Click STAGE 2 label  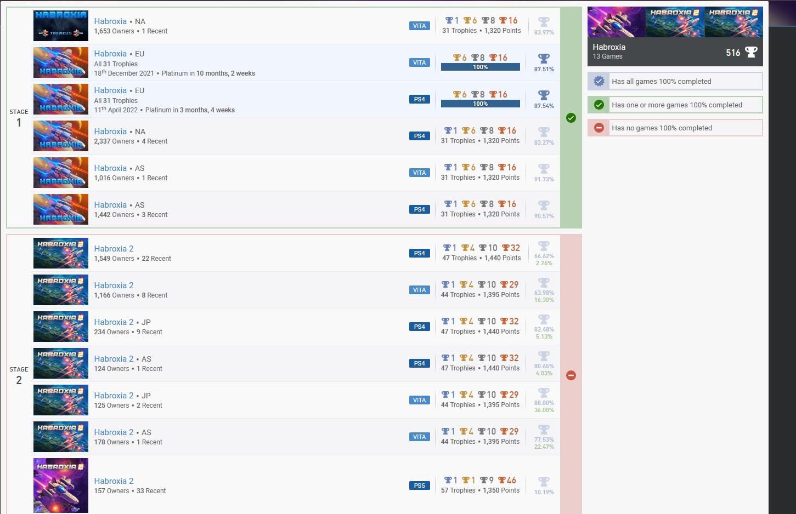[x=19, y=376]
